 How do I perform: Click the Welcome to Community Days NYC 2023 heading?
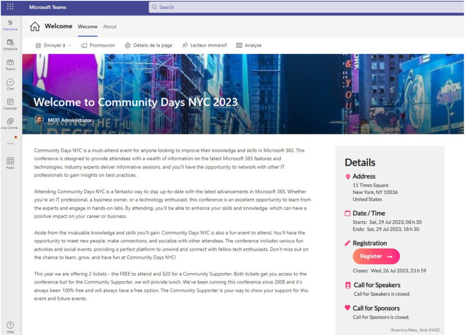(x=135, y=102)
